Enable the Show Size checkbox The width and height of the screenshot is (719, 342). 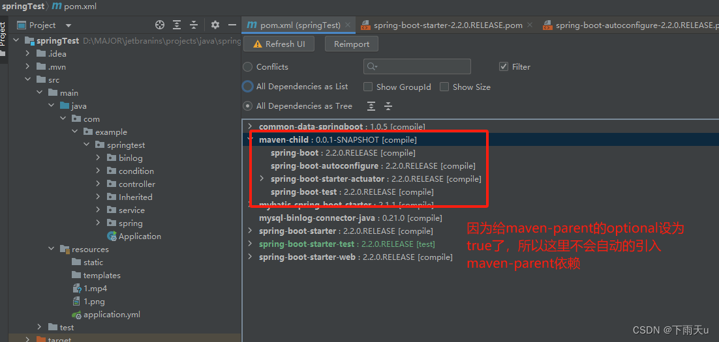(444, 87)
